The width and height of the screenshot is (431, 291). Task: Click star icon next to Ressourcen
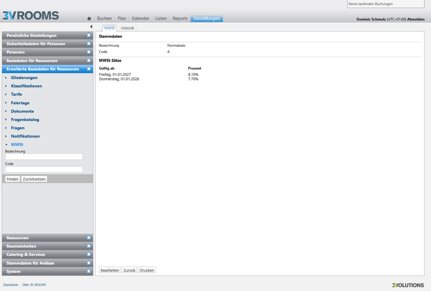point(89,238)
